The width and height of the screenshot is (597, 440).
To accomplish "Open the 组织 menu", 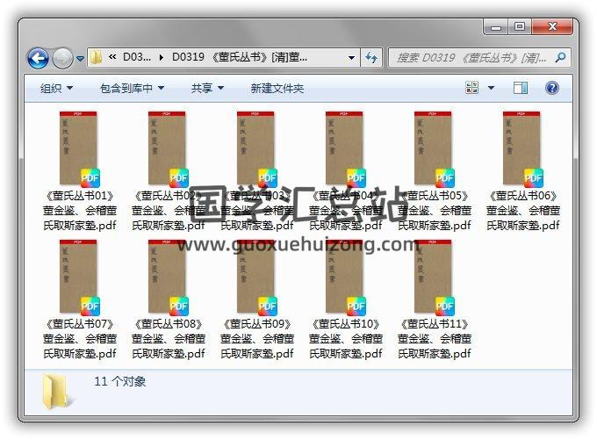I will point(56,88).
